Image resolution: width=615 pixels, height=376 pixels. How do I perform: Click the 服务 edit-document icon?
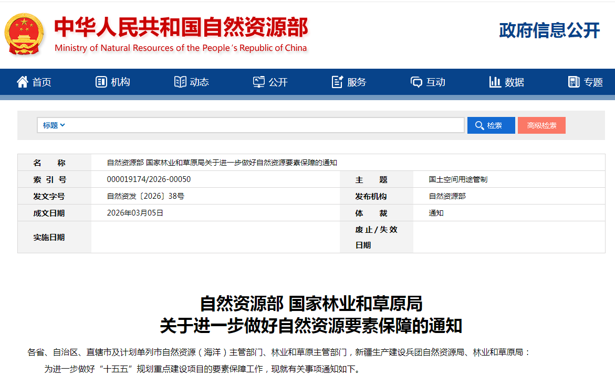337,82
